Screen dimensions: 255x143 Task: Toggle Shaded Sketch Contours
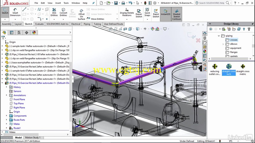pyautogui.click(x=177, y=14)
